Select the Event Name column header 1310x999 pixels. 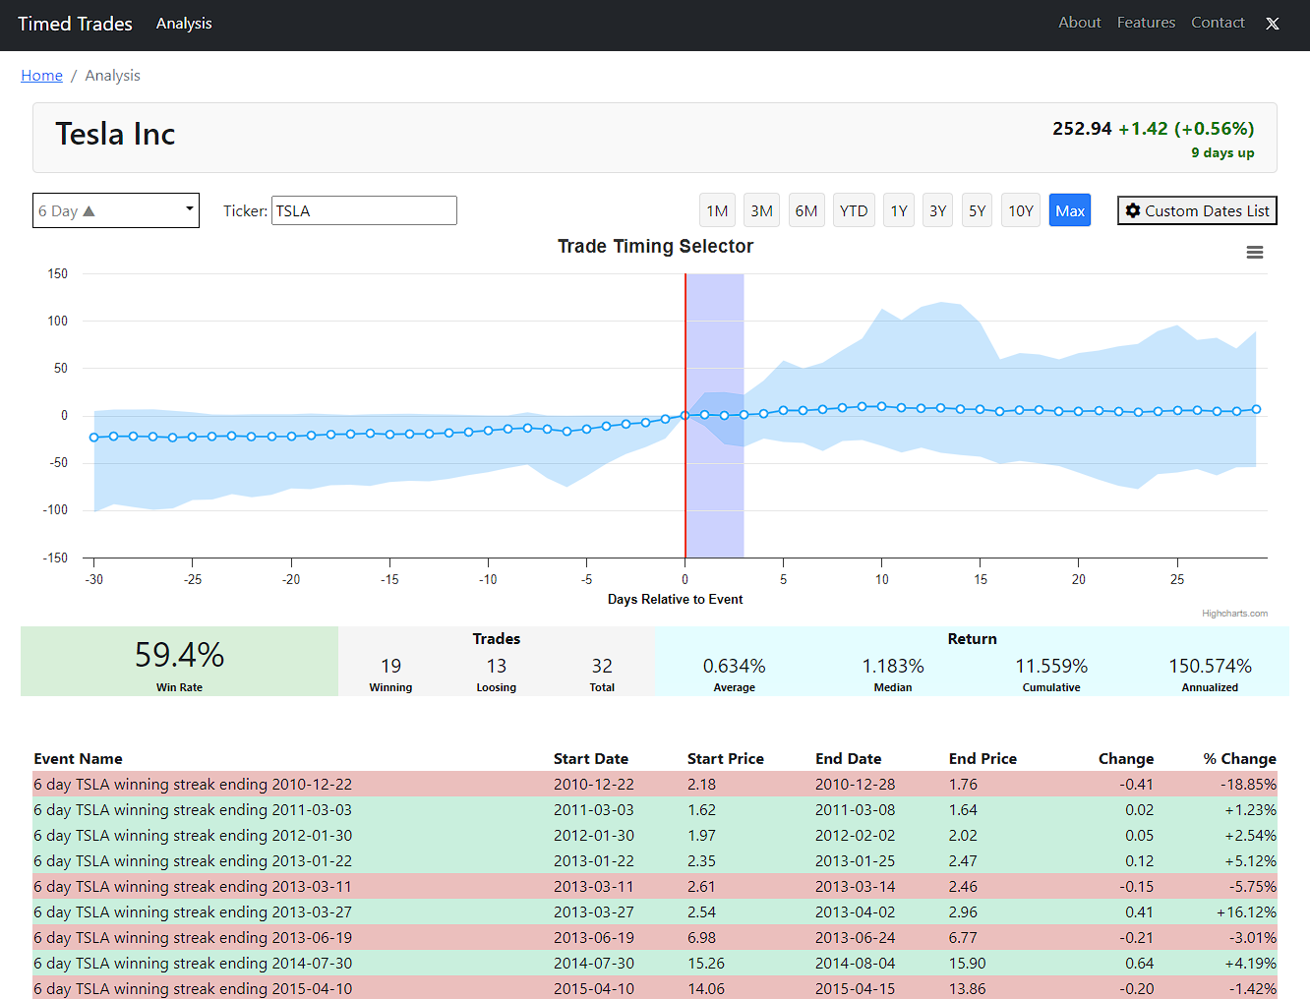click(x=78, y=759)
